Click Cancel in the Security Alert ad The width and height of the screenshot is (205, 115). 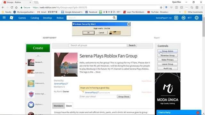(101, 33)
